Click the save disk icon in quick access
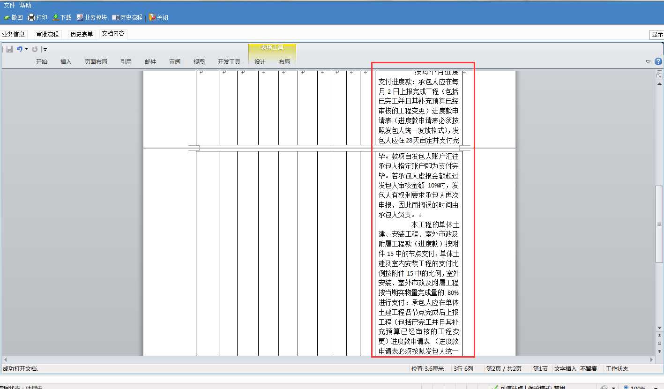664x389 pixels. pyautogui.click(x=9, y=49)
